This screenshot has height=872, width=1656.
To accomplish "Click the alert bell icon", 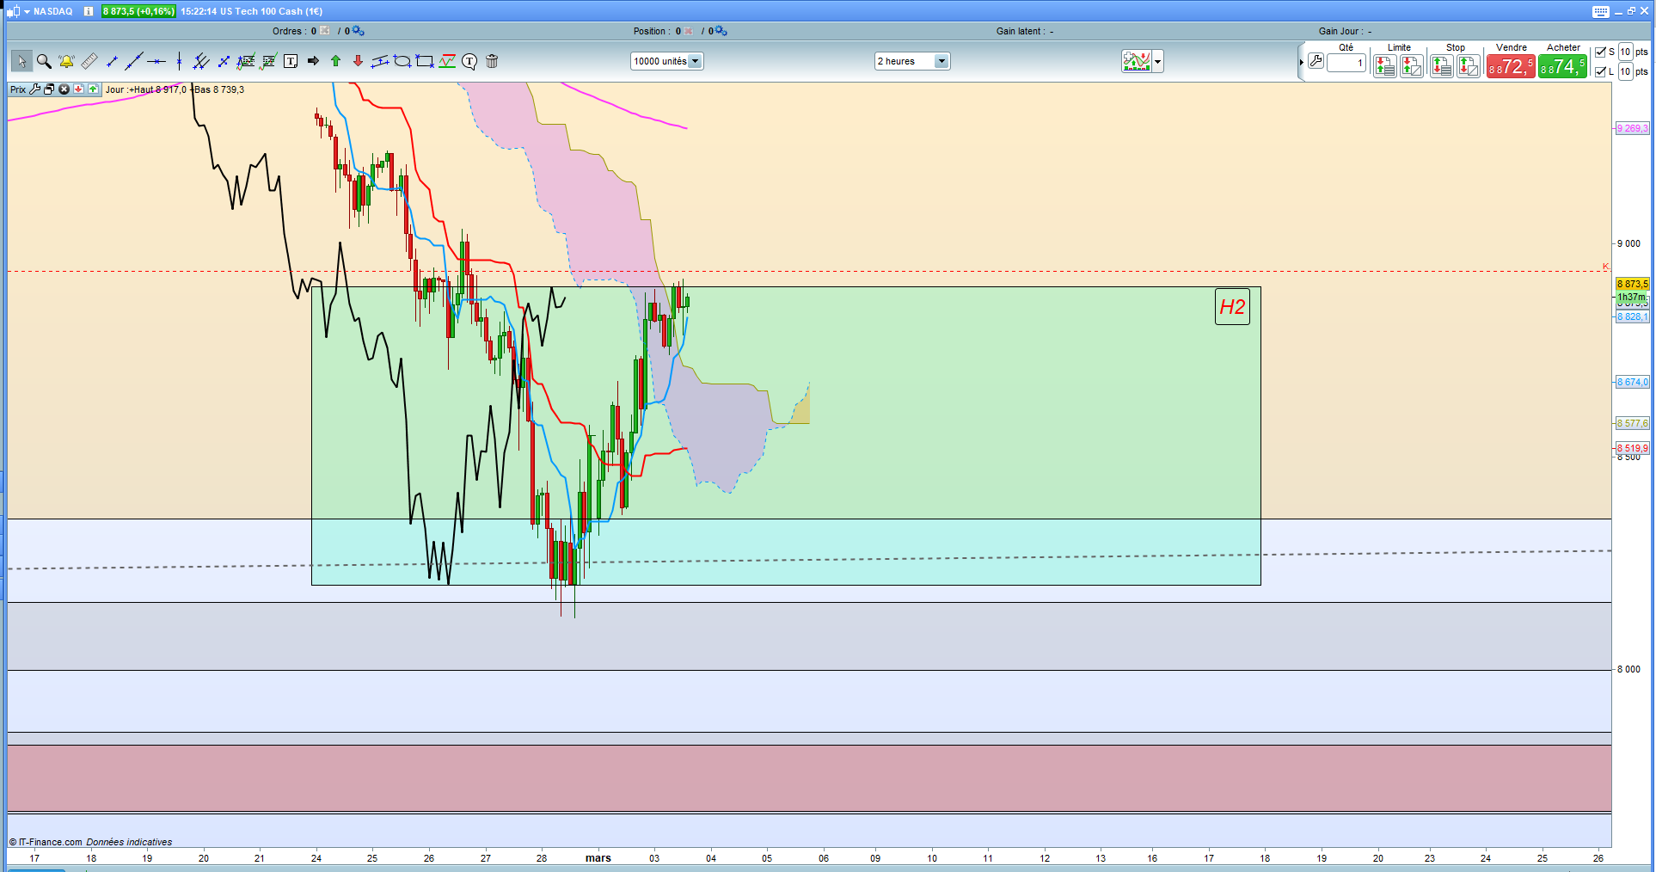I will click(66, 61).
